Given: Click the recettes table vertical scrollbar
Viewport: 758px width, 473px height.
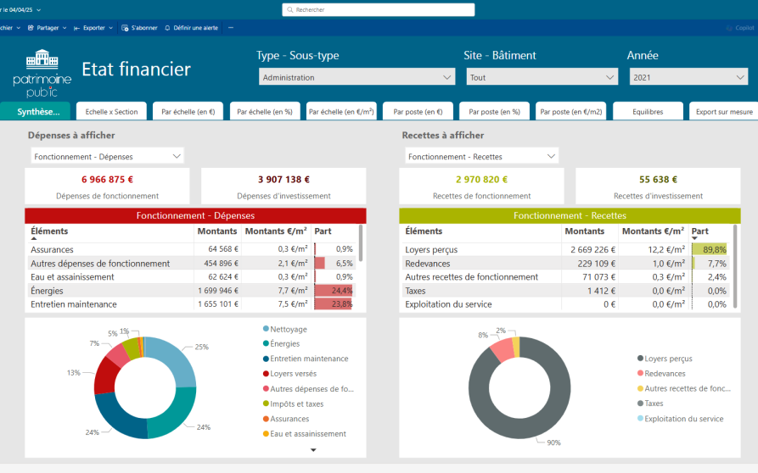Looking at the screenshot, I should click(x=735, y=266).
